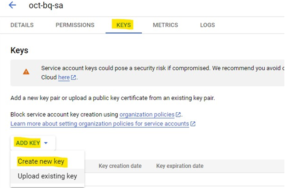Click the back arrow beside oct-bq-sa
Screen dimensions: 286x188
[12, 5]
